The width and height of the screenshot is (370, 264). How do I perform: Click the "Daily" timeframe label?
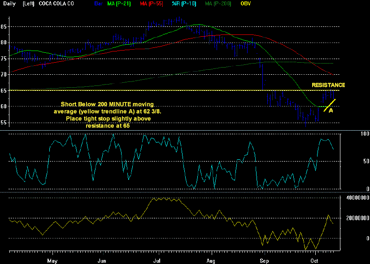coord(9,4)
